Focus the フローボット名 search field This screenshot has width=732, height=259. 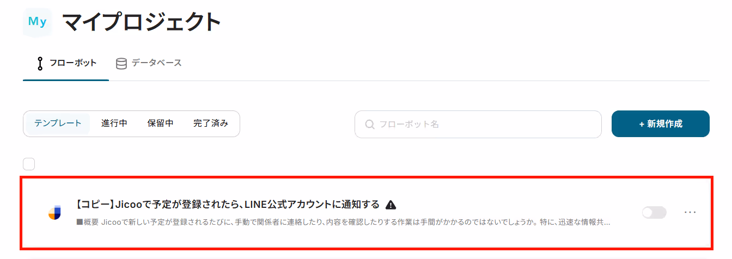478,125
